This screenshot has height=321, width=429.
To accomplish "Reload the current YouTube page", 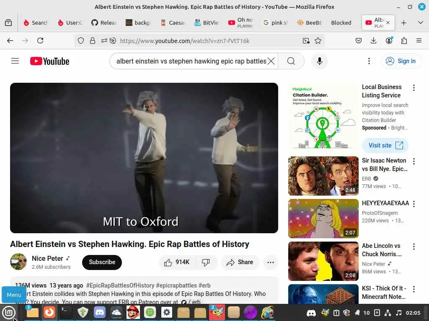I will coord(40,41).
